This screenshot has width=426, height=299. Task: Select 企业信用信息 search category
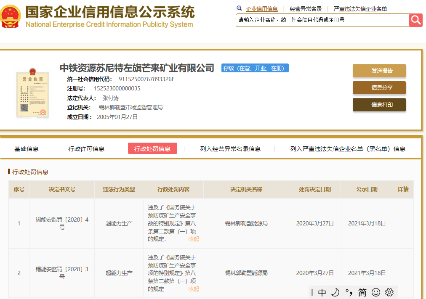click(x=262, y=9)
